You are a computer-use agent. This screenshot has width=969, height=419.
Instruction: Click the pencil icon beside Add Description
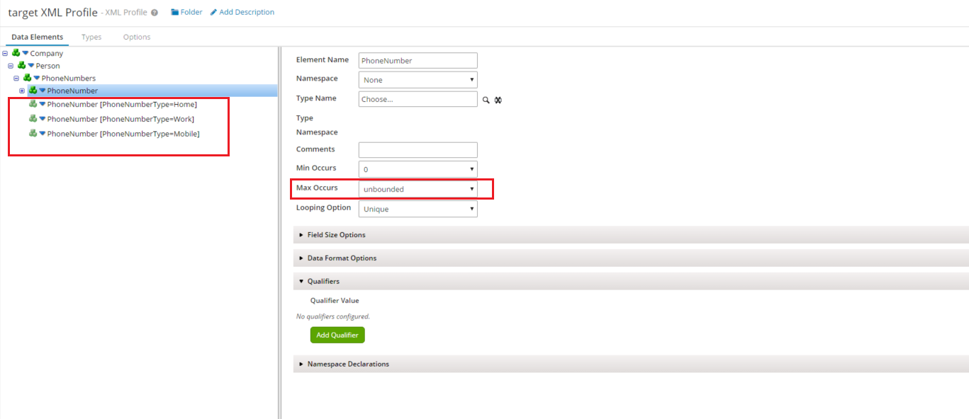214,12
